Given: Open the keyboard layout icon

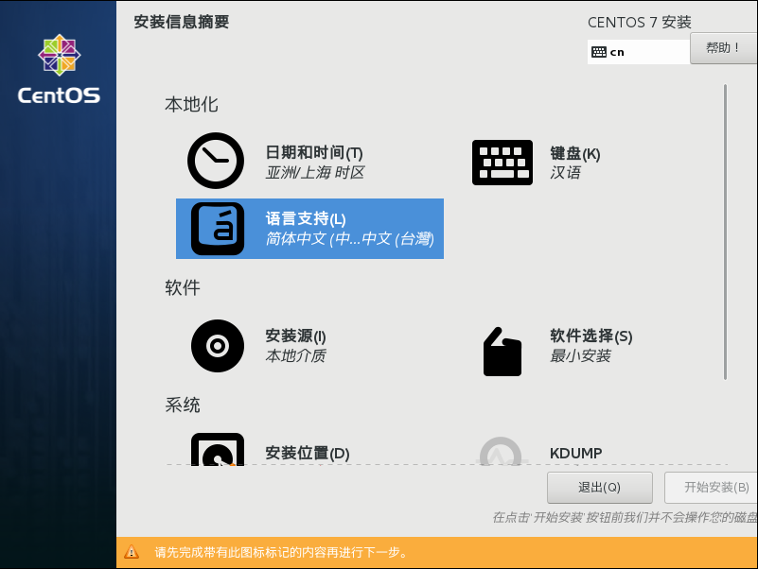Looking at the screenshot, I should 502,163.
